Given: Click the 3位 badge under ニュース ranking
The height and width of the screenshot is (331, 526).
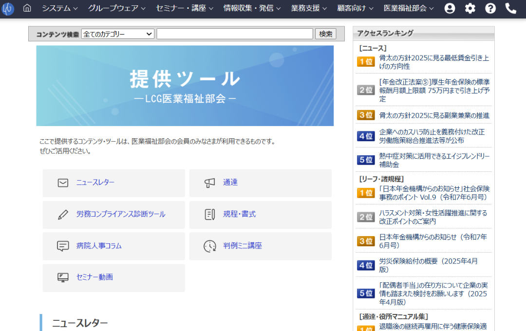Looking at the screenshot, I should point(366,115).
